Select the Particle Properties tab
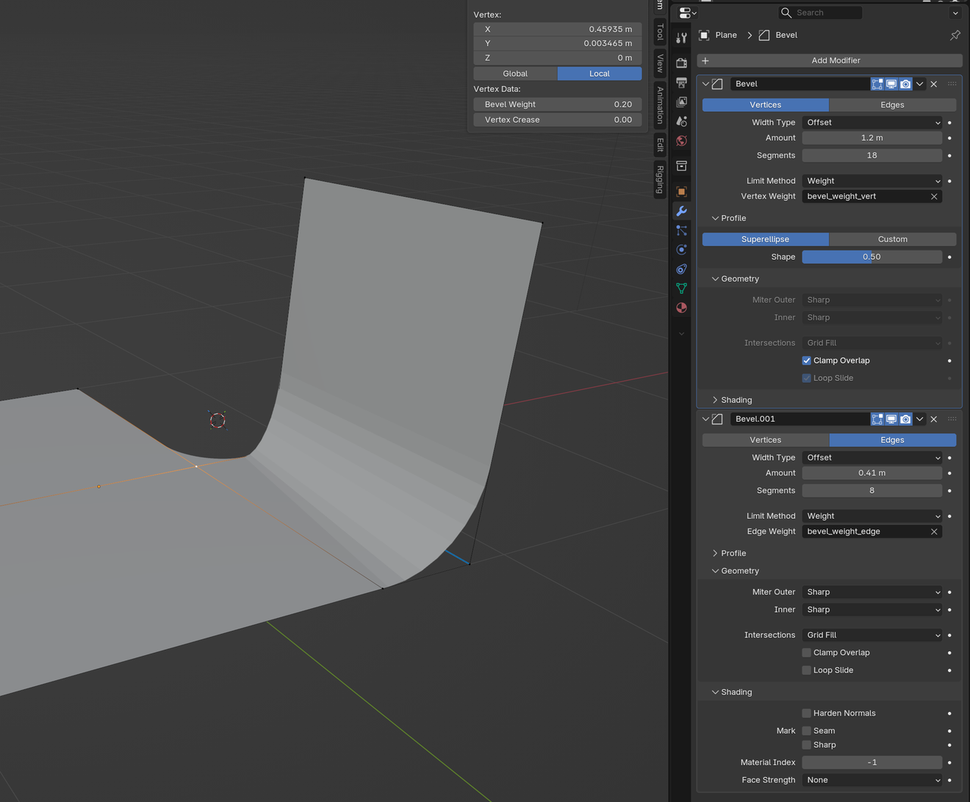The image size is (970, 802). tap(681, 230)
